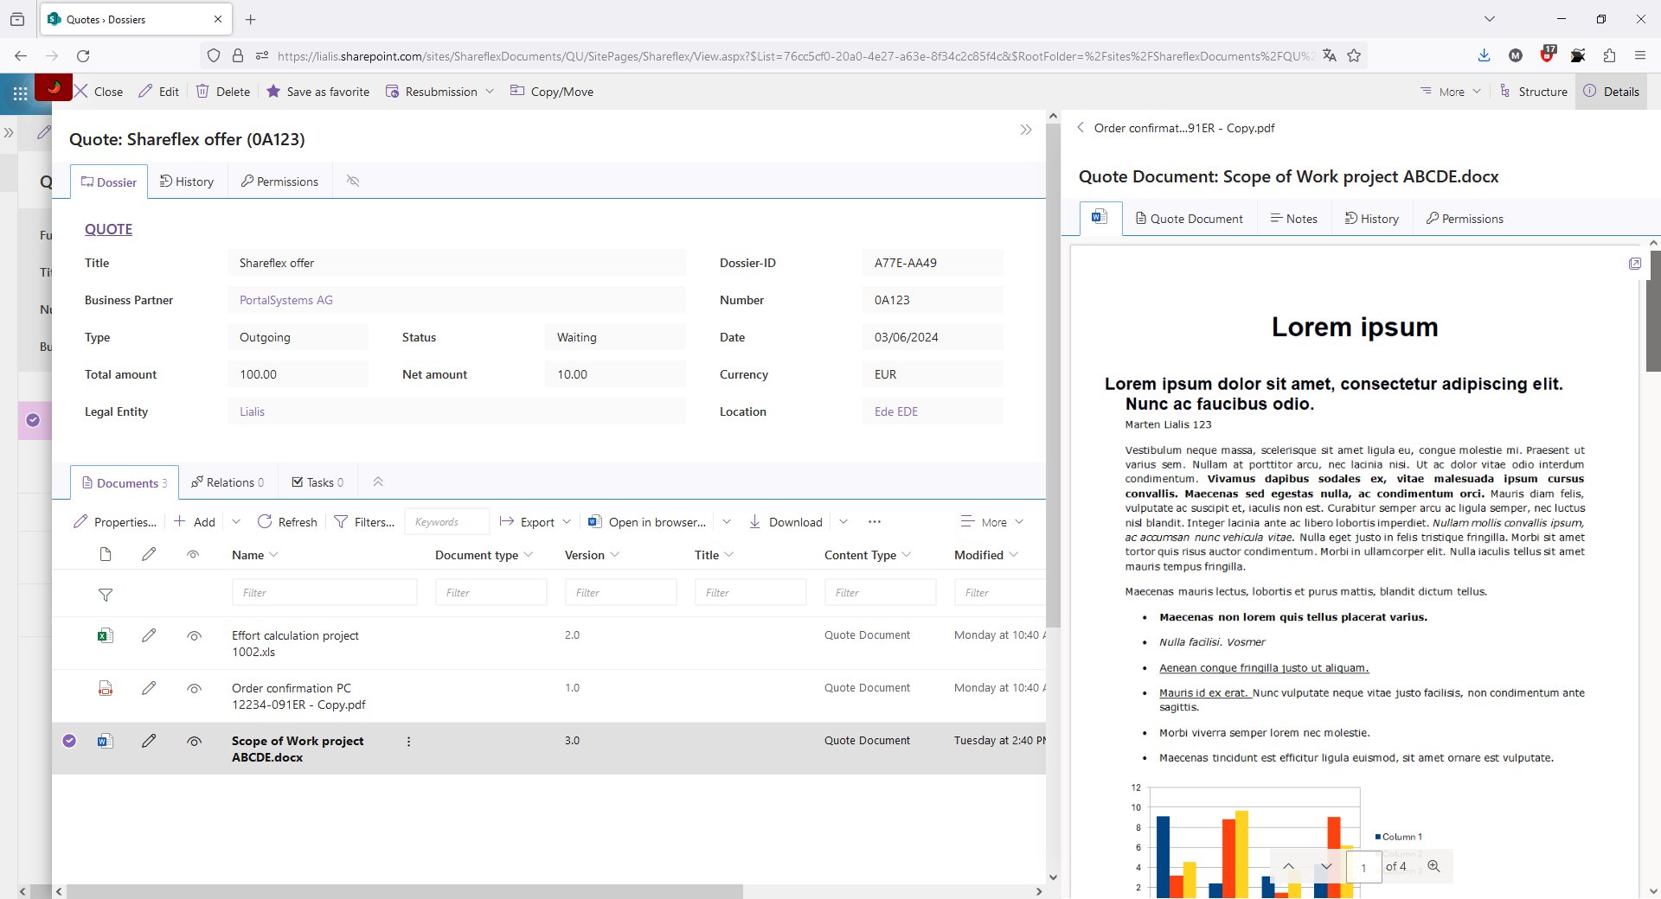Open the Notes tab in the right panel
Viewport: 1661px width, 899px height.
click(x=1293, y=218)
